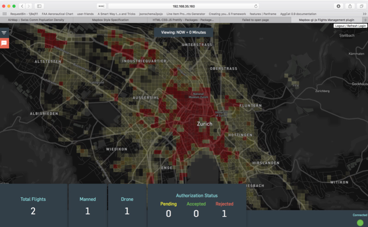Click the Safari back arrow
Screen dimensions: 368x227
point(22,6)
